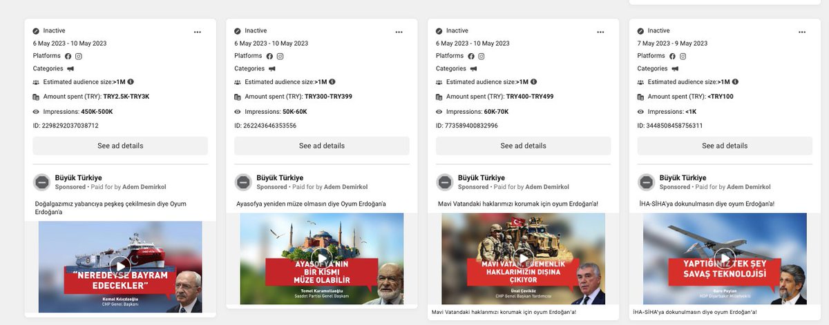Click Facebook platform icon on ad 262243646353556
The image size is (829, 325).
pos(269,56)
